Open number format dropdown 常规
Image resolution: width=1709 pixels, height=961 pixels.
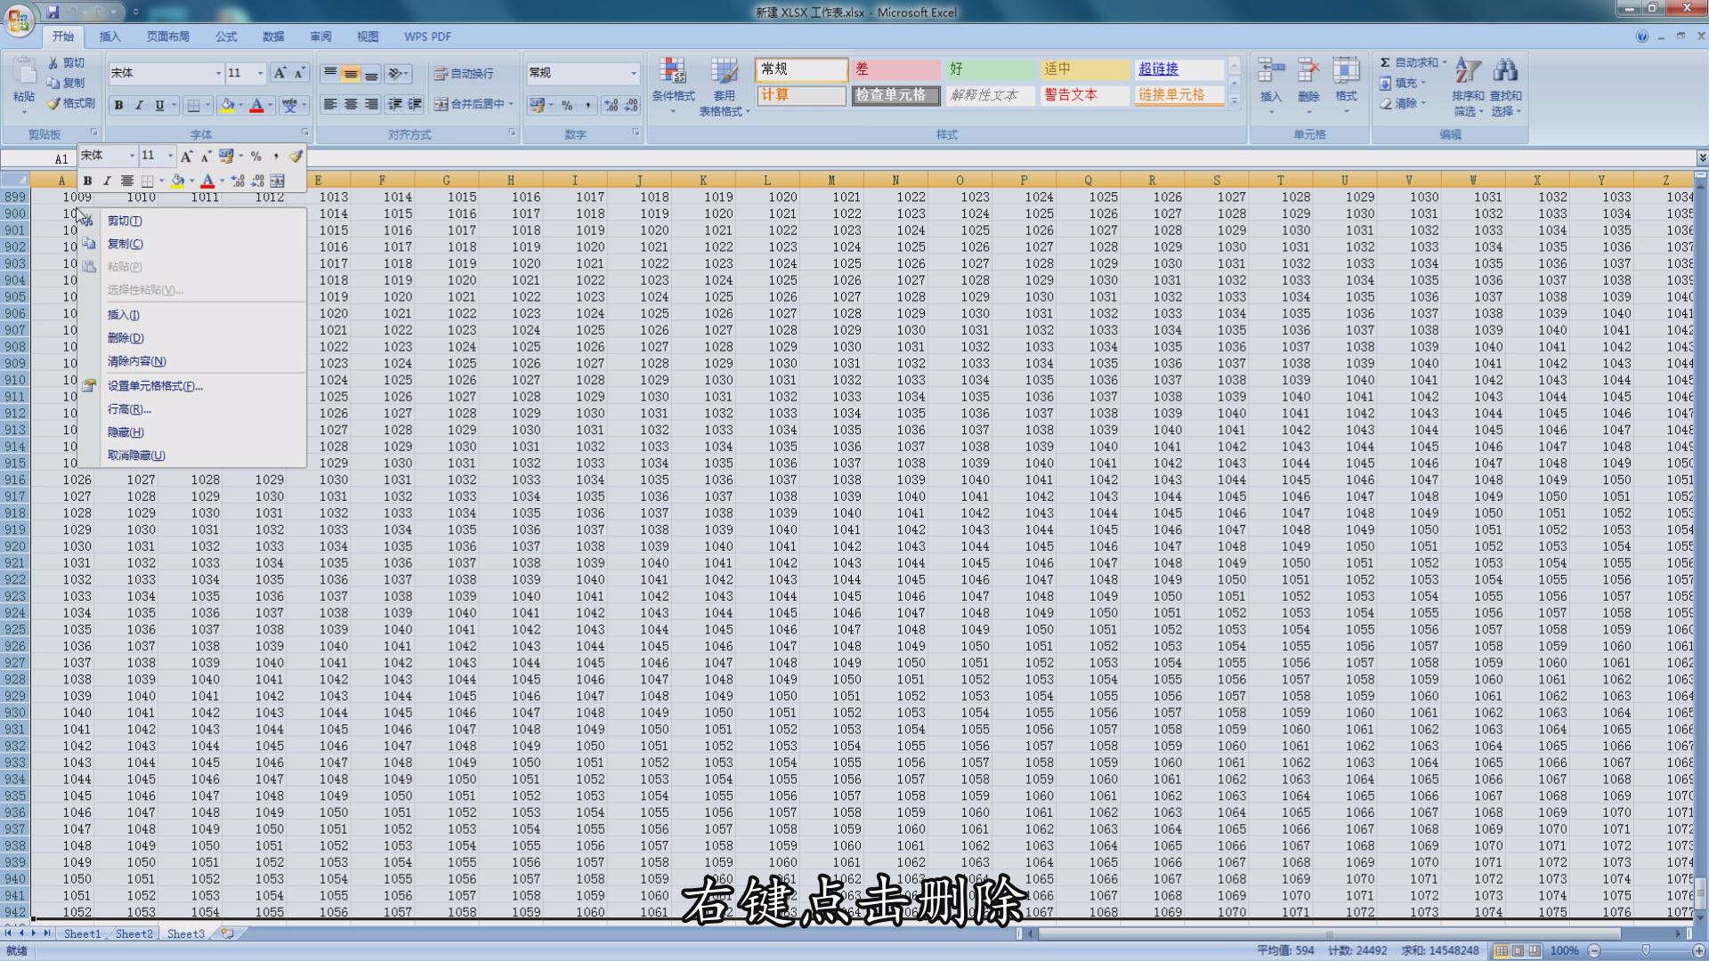coord(634,73)
